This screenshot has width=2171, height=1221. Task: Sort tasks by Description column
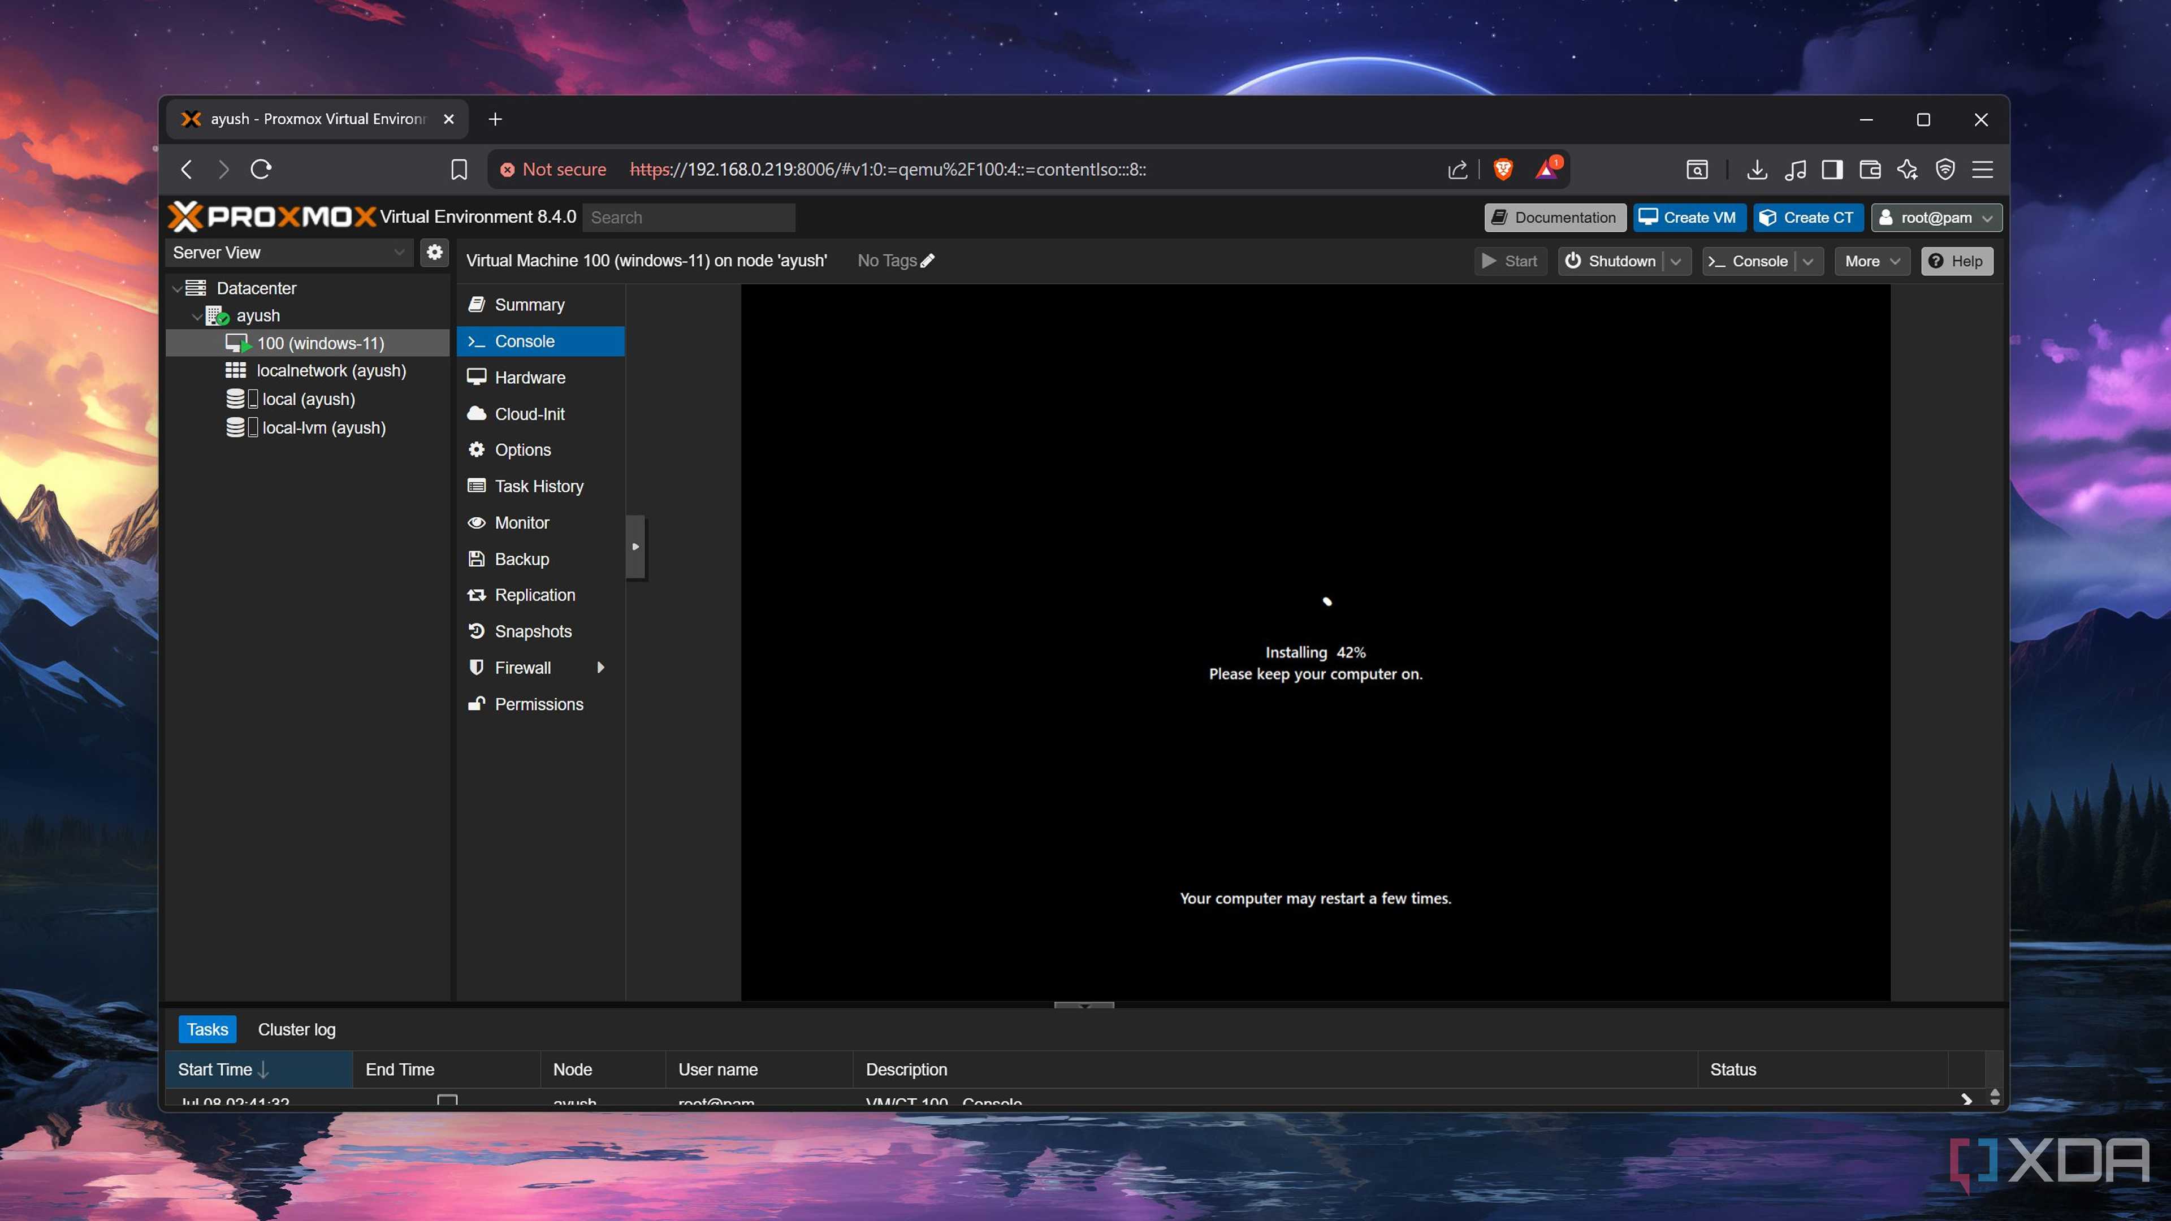tap(1274, 1070)
